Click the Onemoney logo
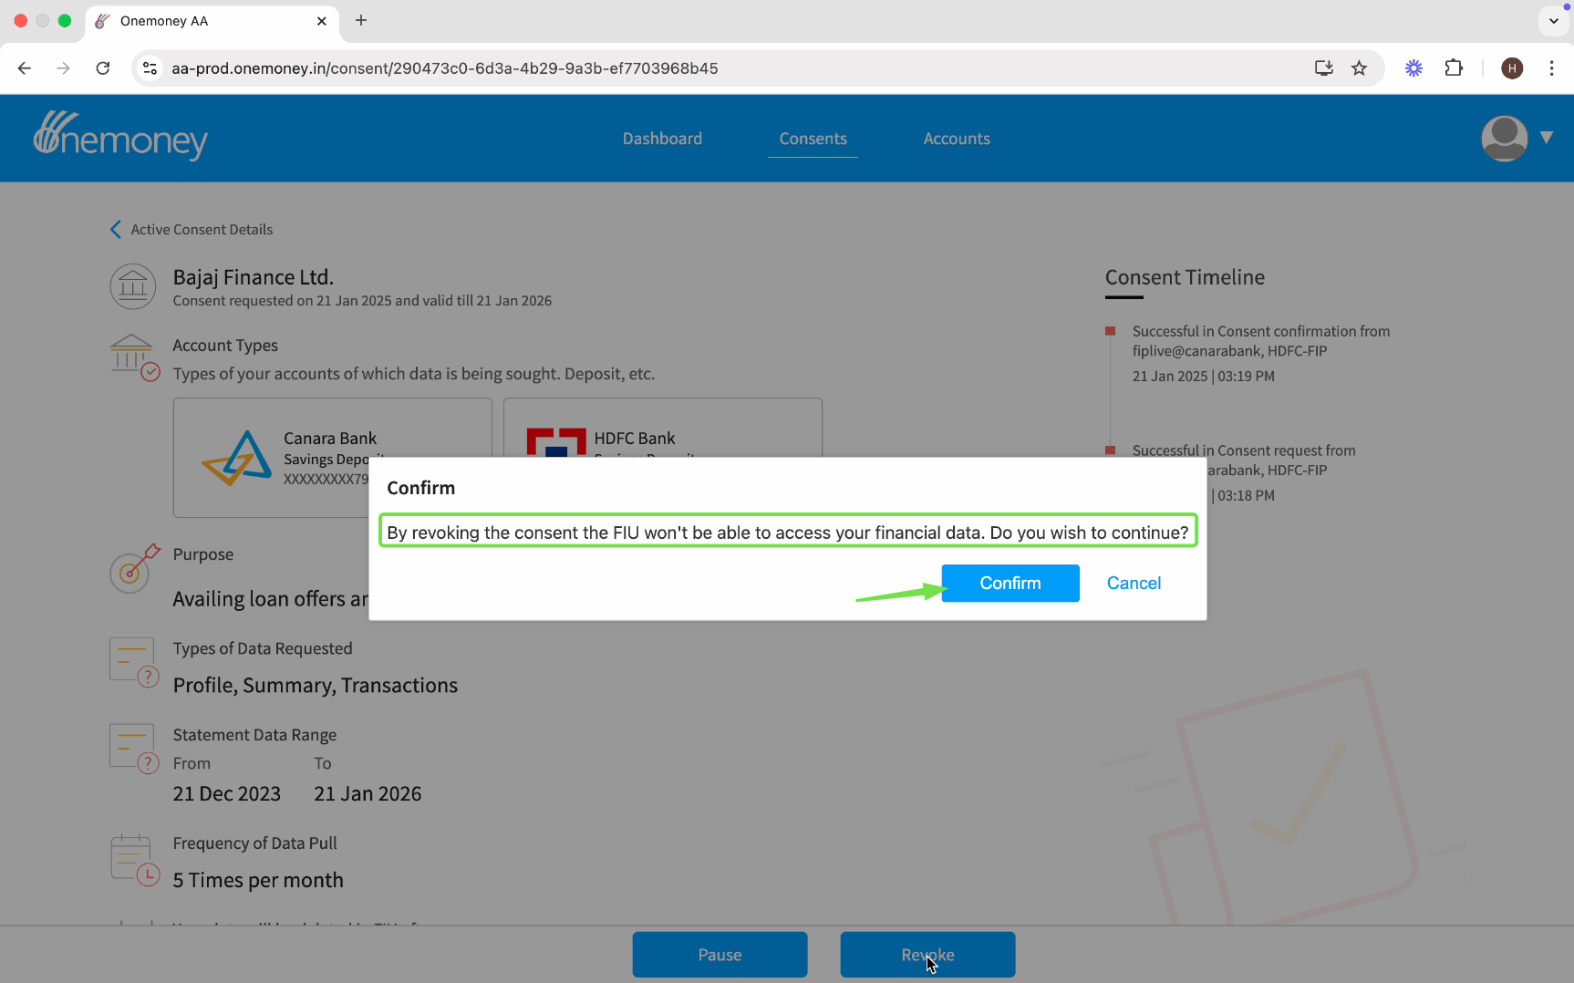Viewport: 1574px width, 983px height. tap(120, 137)
